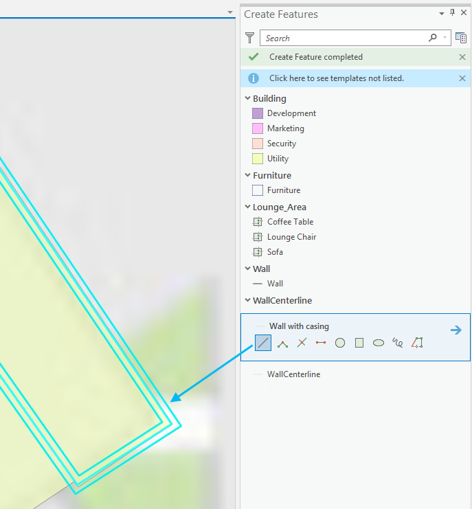Image resolution: width=472 pixels, height=509 pixels.
Task: Collapse the Lounge_Area template group
Action: click(x=248, y=207)
